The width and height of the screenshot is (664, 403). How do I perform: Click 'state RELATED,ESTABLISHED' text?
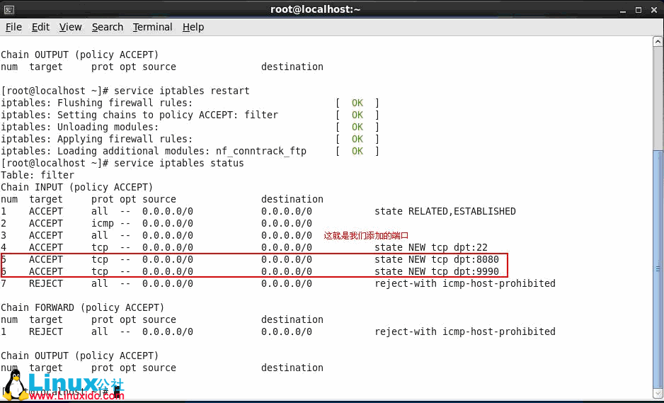[x=445, y=212]
